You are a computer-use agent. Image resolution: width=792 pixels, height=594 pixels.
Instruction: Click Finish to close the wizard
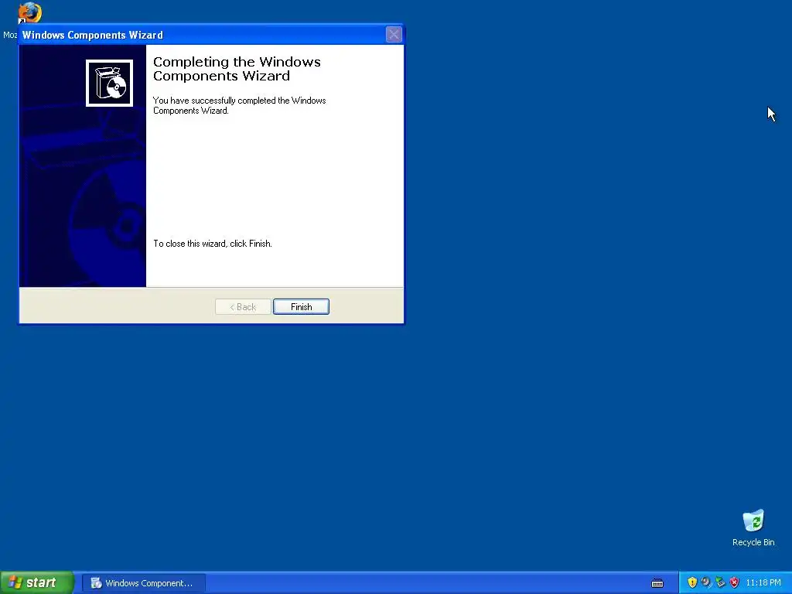(x=301, y=306)
